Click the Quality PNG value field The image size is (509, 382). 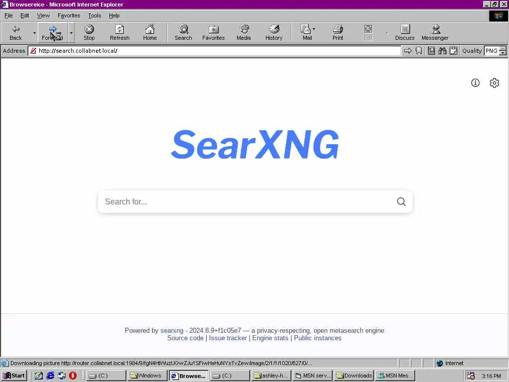(492, 51)
